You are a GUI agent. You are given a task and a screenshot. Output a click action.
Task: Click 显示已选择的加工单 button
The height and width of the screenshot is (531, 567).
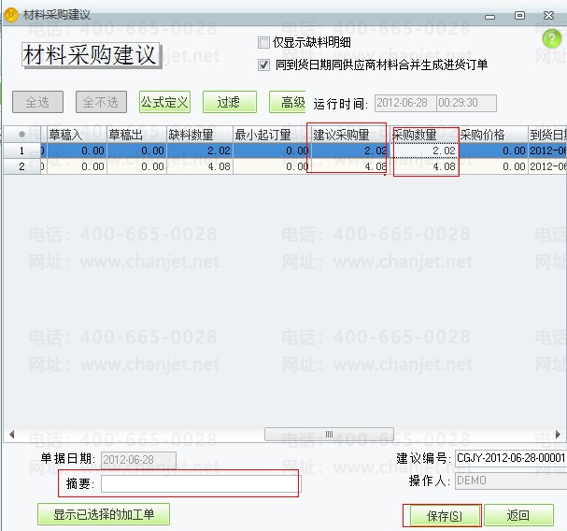tap(104, 514)
